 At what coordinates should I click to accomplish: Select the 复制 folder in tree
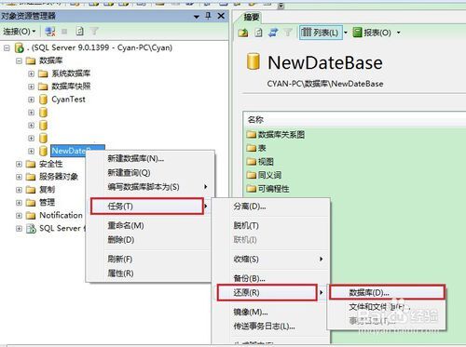click(x=48, y=190)
